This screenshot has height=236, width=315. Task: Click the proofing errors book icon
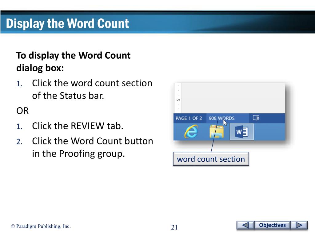[x=256, y=118]
